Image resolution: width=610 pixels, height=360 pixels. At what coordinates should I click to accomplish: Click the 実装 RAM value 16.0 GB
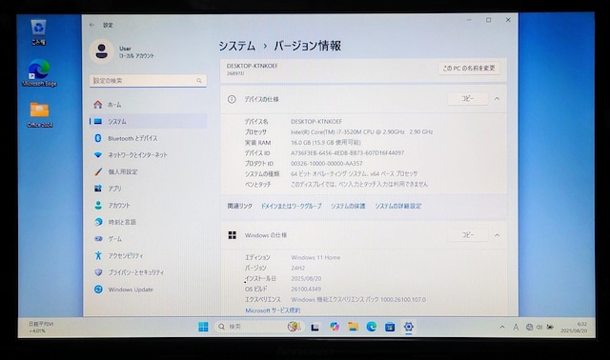[326, 143]
